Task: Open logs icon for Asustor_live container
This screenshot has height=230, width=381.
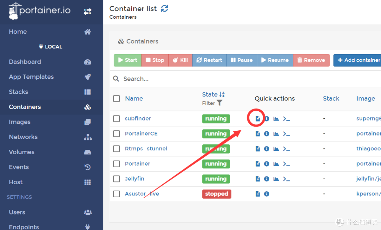Action: tap(258, 194)
